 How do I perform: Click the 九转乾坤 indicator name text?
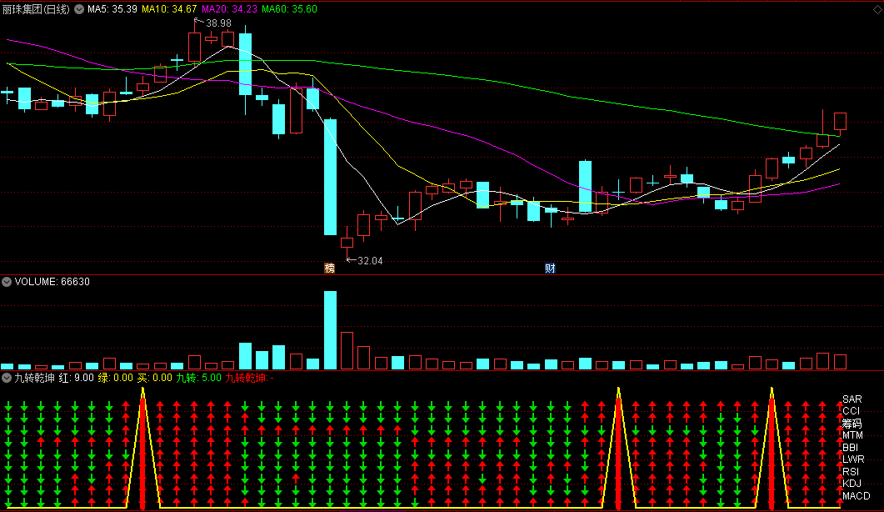[x=34, y=378]
